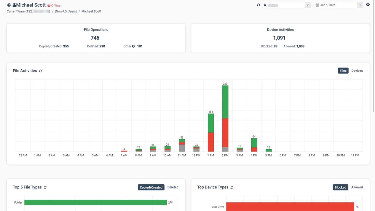Viewport: 375px width, 211px height.
Task: Click the green Folder bar showing 278
Action: (95, 202)
